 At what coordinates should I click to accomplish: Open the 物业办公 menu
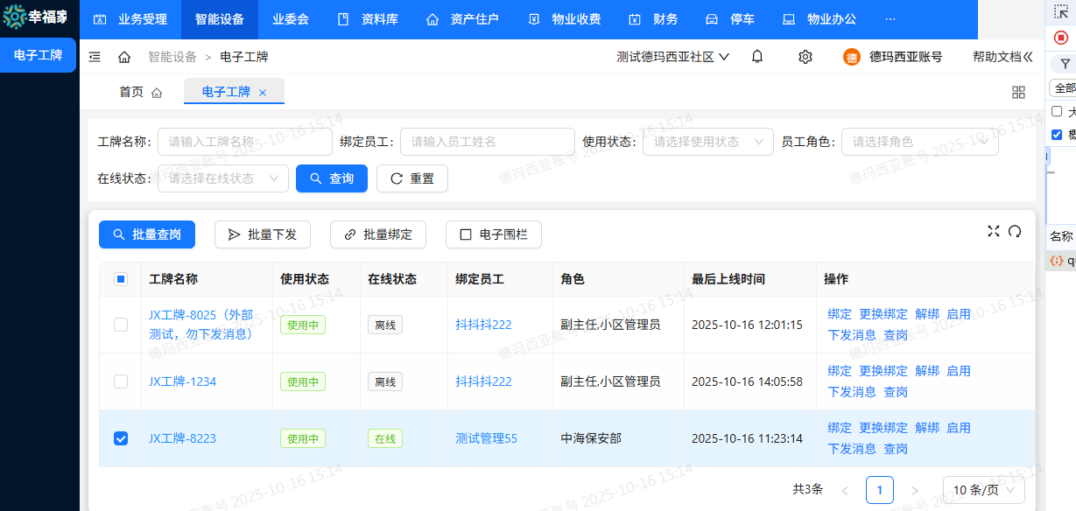click(819, 19)
